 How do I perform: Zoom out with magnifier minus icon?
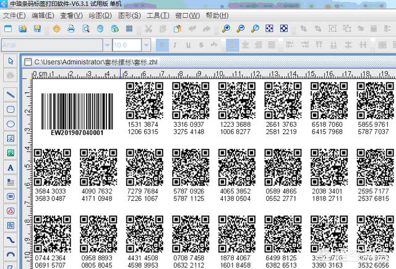click(241, 29)
